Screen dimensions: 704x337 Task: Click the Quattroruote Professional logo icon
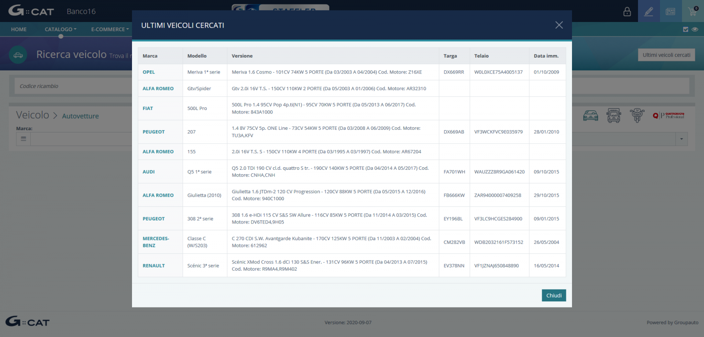[x=668, y=116]
